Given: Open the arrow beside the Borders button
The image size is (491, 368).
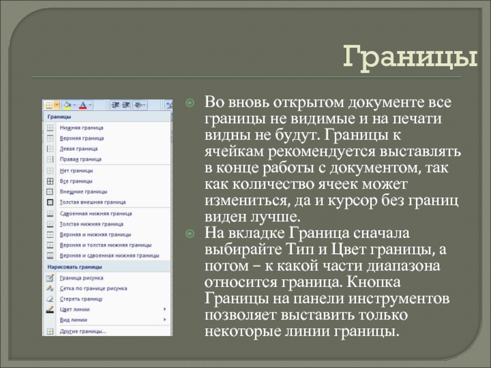Looking at the screenshot, I should [56, 105].
